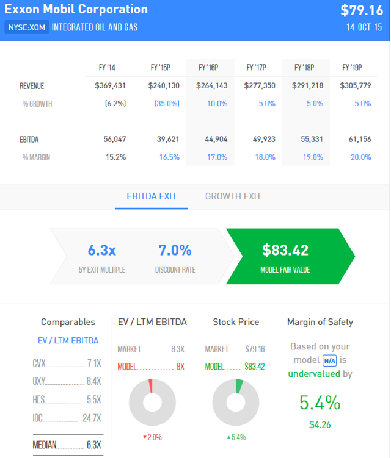The height and width of the screenshot is (458, 391).
Task: Click FY '15P EBITDA 39,621
Action: pos(168,139)
